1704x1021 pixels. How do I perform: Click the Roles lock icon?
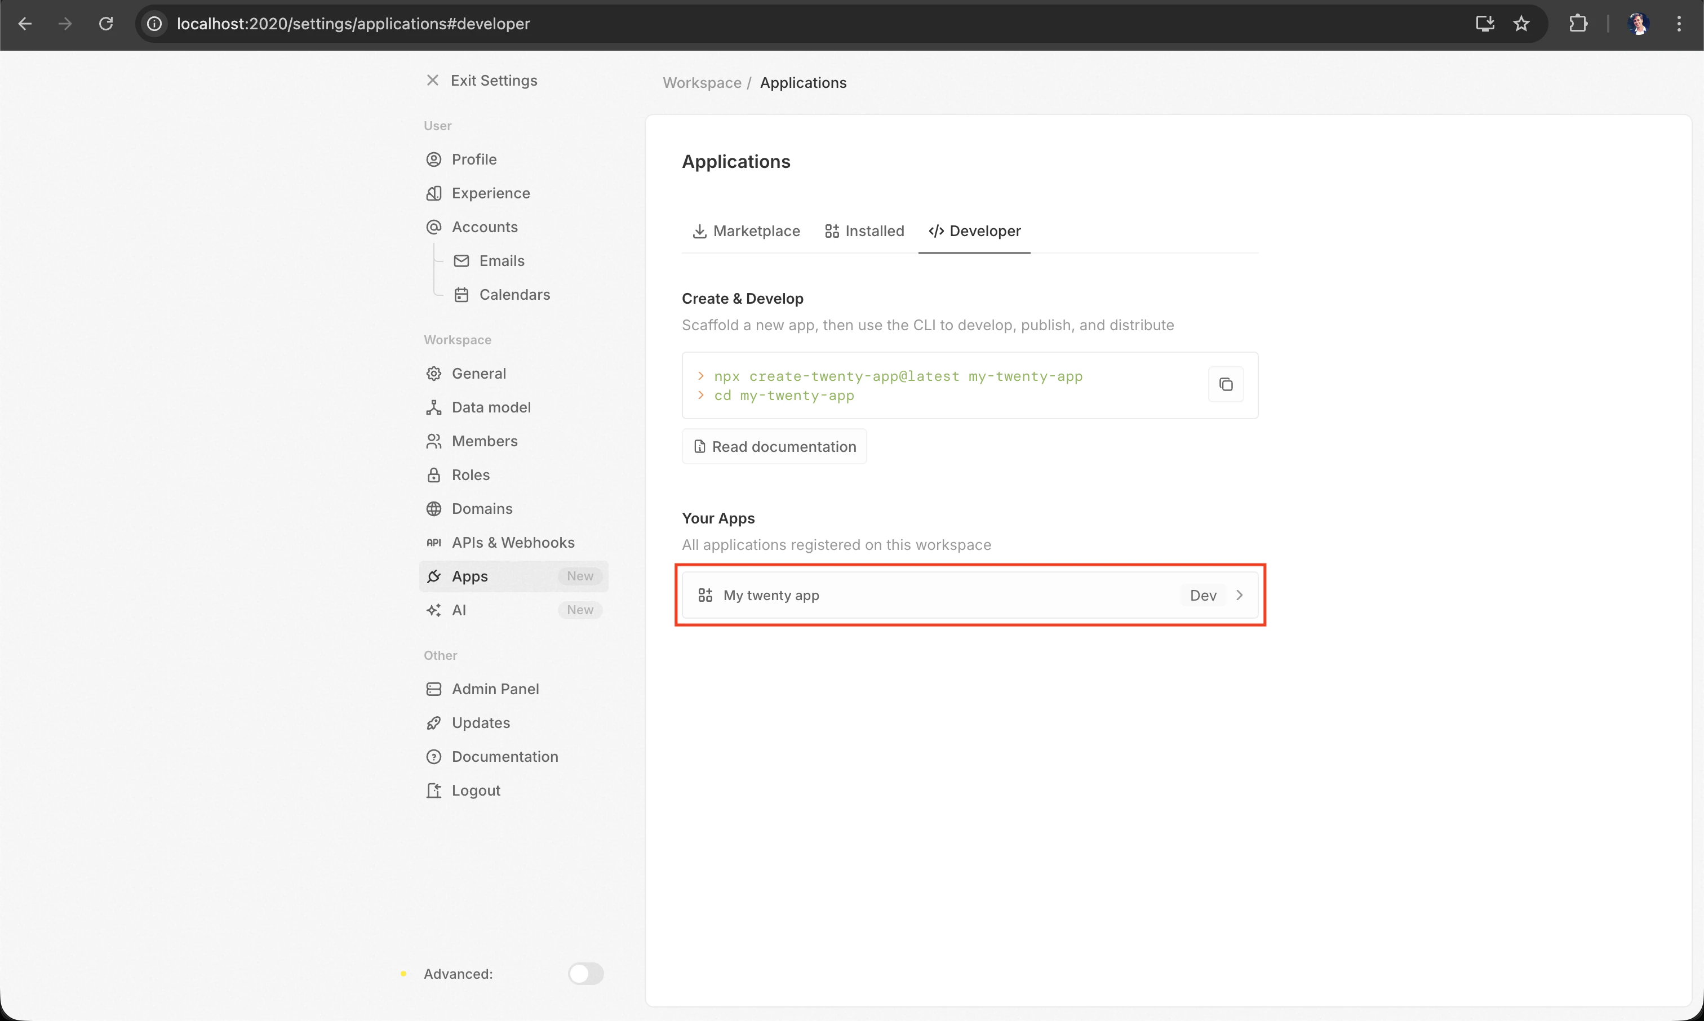tap(433, 475)
